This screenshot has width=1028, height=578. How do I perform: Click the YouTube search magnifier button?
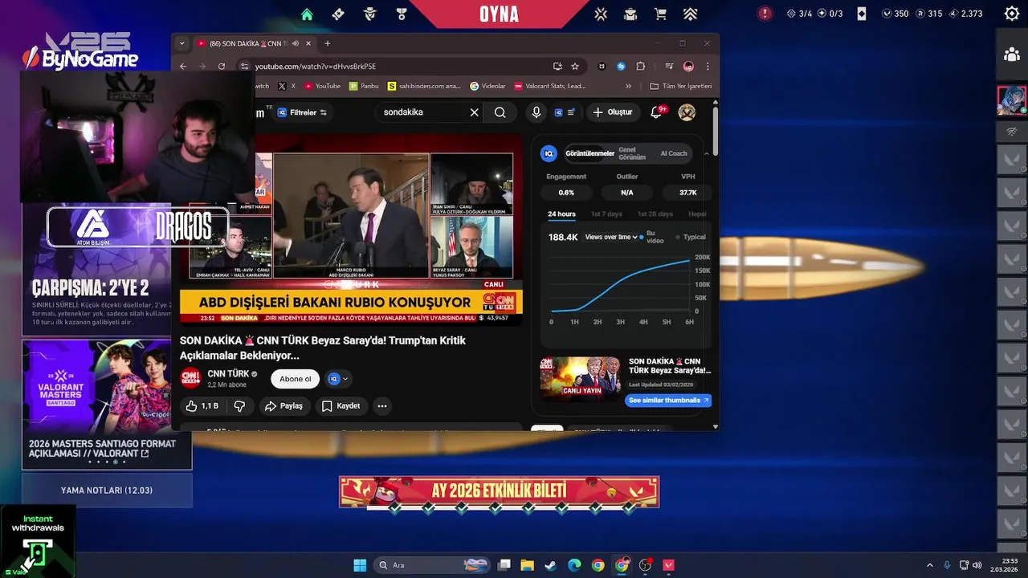click(500, 112)
